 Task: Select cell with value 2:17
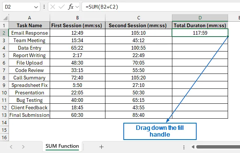click(x=78, y=55)
